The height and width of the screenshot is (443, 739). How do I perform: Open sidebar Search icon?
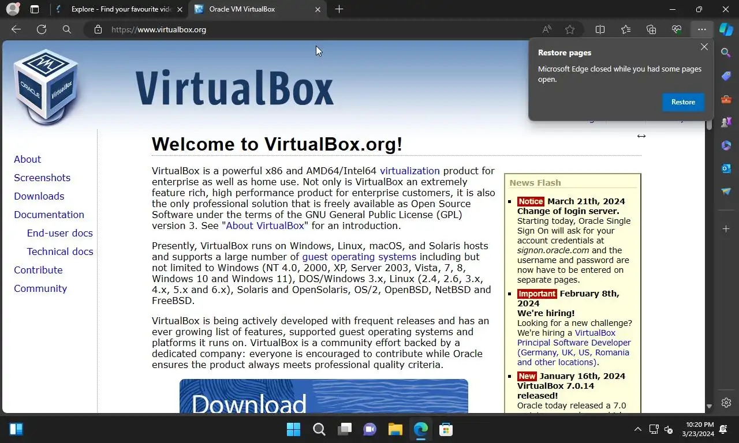pos(726,52)
